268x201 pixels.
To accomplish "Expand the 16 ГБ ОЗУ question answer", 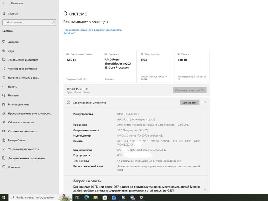I will coord(205,189).
